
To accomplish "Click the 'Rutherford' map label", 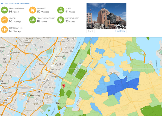I will 23,45.
